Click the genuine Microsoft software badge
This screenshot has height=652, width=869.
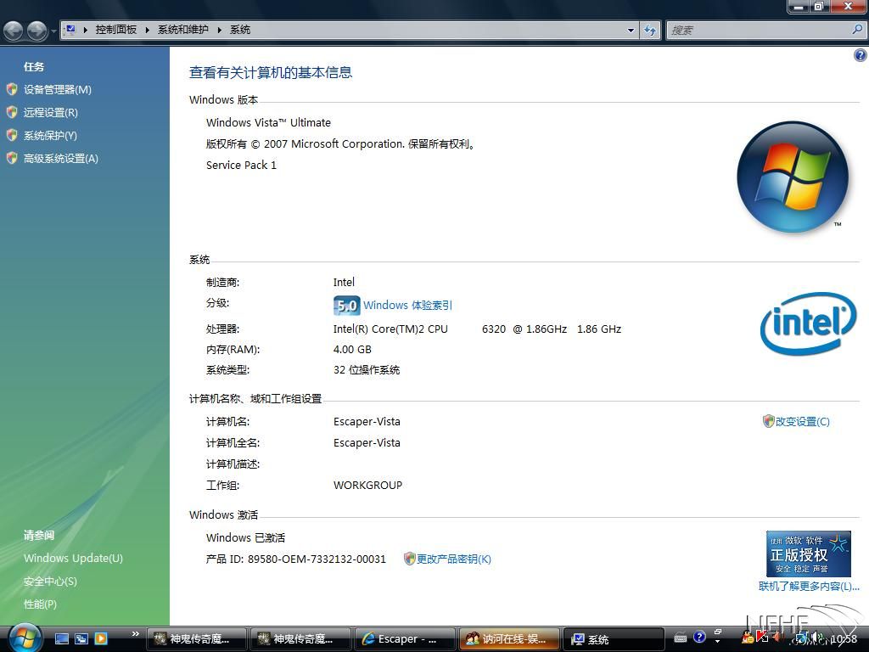pyautogui.click(x=808, y=554)
